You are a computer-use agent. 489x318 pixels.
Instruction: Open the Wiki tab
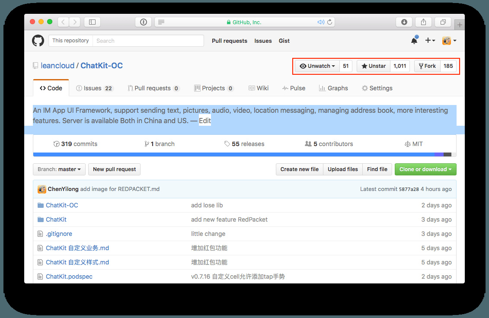tap(259, 88)
